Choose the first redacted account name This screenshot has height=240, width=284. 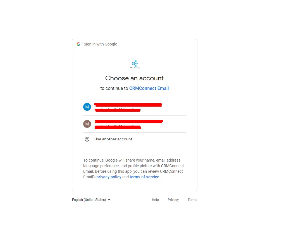point(128,105)
